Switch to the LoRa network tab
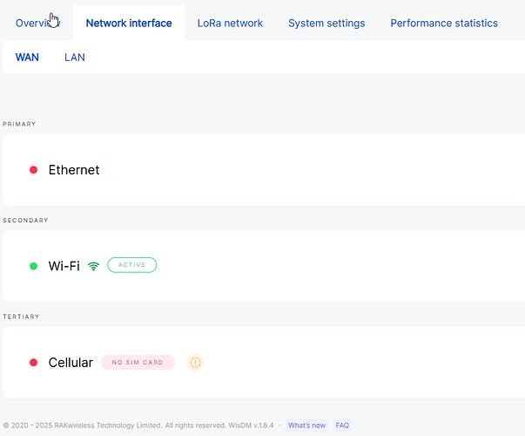Image resolution: width=525 pixels, height=436 pixels. tap(230, 24)
